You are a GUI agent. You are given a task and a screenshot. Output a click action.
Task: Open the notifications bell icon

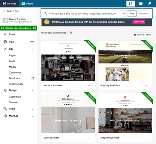coord(150,3)
